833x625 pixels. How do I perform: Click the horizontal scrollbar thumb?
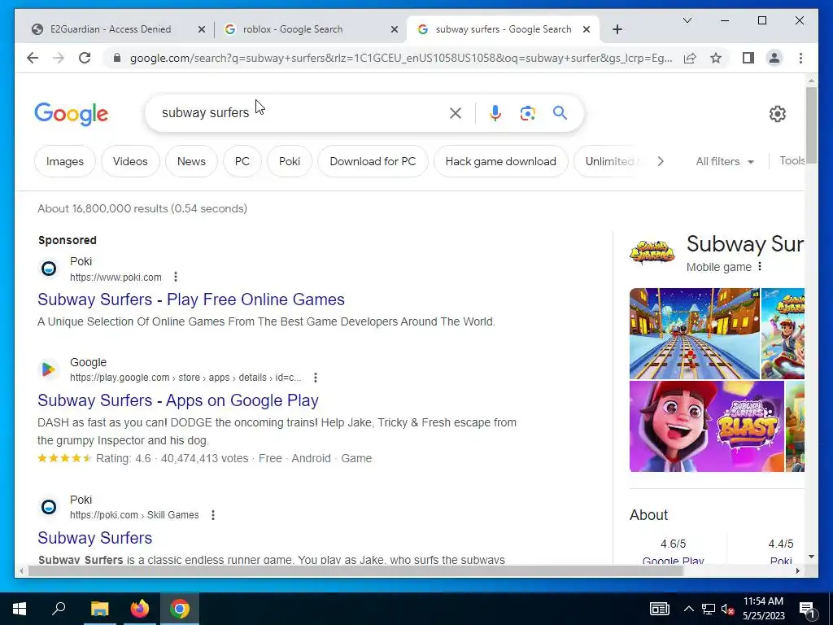click(x=355, y=570)
